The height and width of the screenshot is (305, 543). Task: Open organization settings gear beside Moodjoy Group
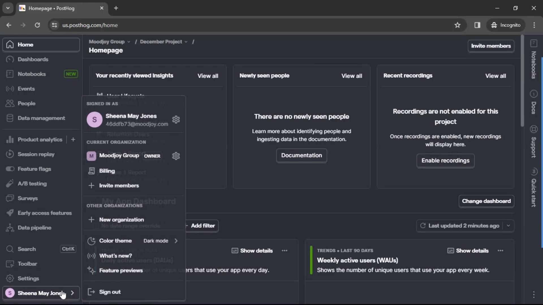click(x=176, y=156)
